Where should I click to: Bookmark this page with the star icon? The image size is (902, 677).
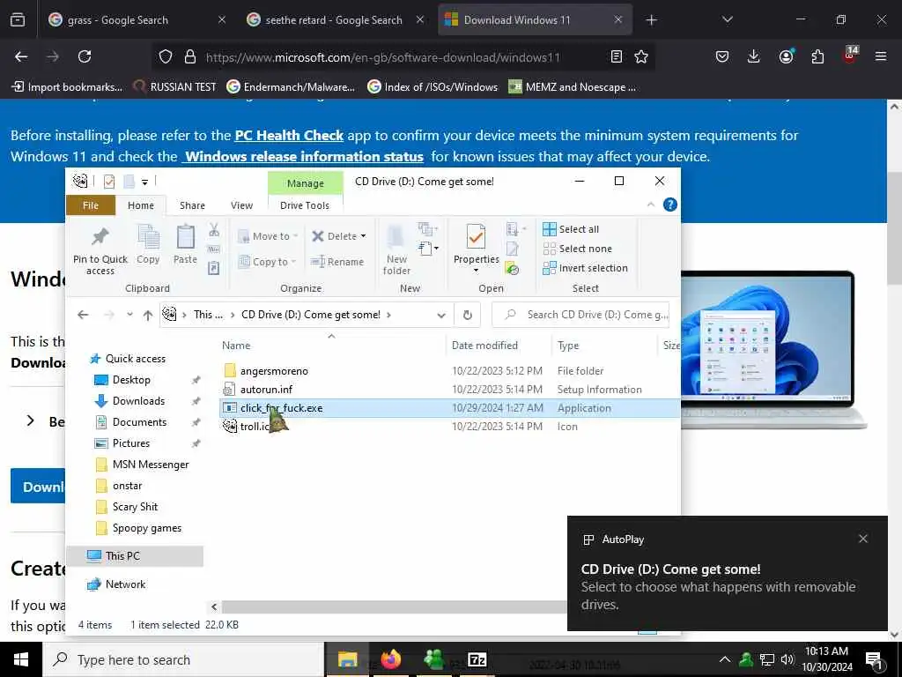[641, 56]
